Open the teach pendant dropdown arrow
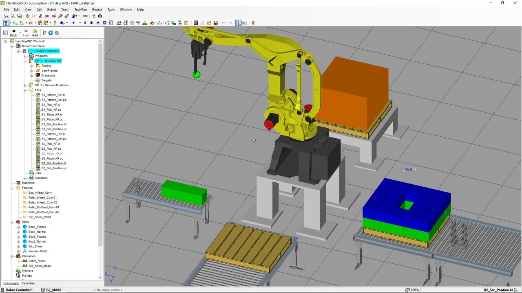The width and height of the screenshot is (522, 293). click(11, 23)
